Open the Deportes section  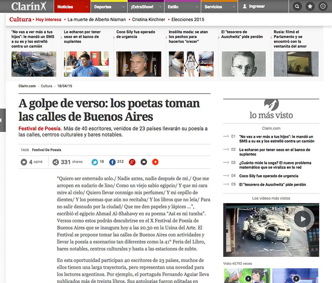pos(103,7)
